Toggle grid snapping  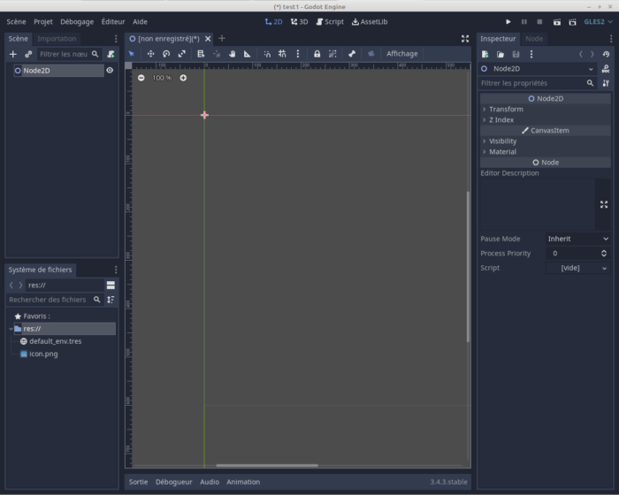(x=282, y=54)
